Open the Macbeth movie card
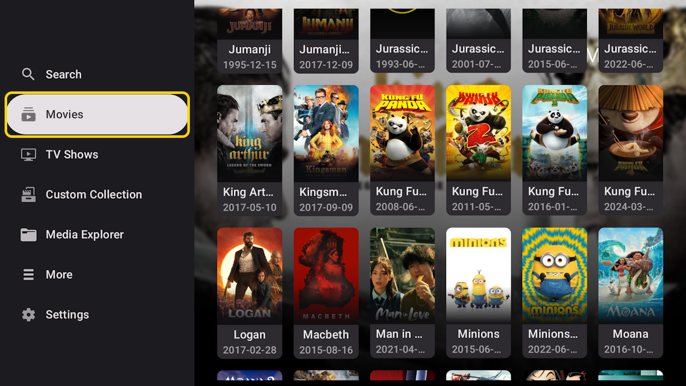The image size is (686, 386). pyautogui.click(x=326, y=293)
